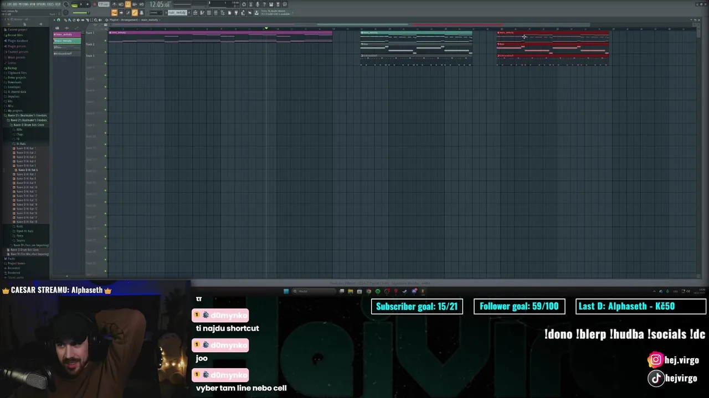Click the playhead marker on the timeline
Image resolution: width=709 pixels, height=398 pixels.
pos(266,28)
